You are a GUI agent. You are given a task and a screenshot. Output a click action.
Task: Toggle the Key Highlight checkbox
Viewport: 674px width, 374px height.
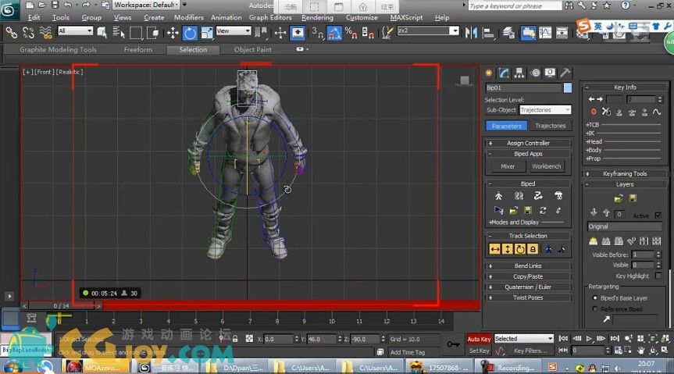point(658,276)
